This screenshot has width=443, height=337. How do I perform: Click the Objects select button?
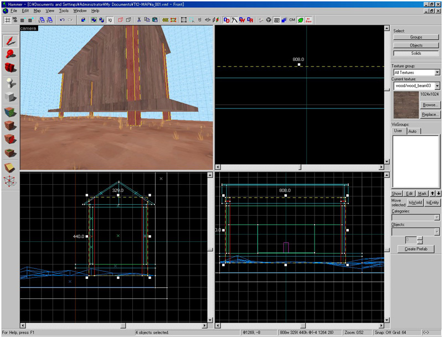pyautogui.click(x=416, y=45)
